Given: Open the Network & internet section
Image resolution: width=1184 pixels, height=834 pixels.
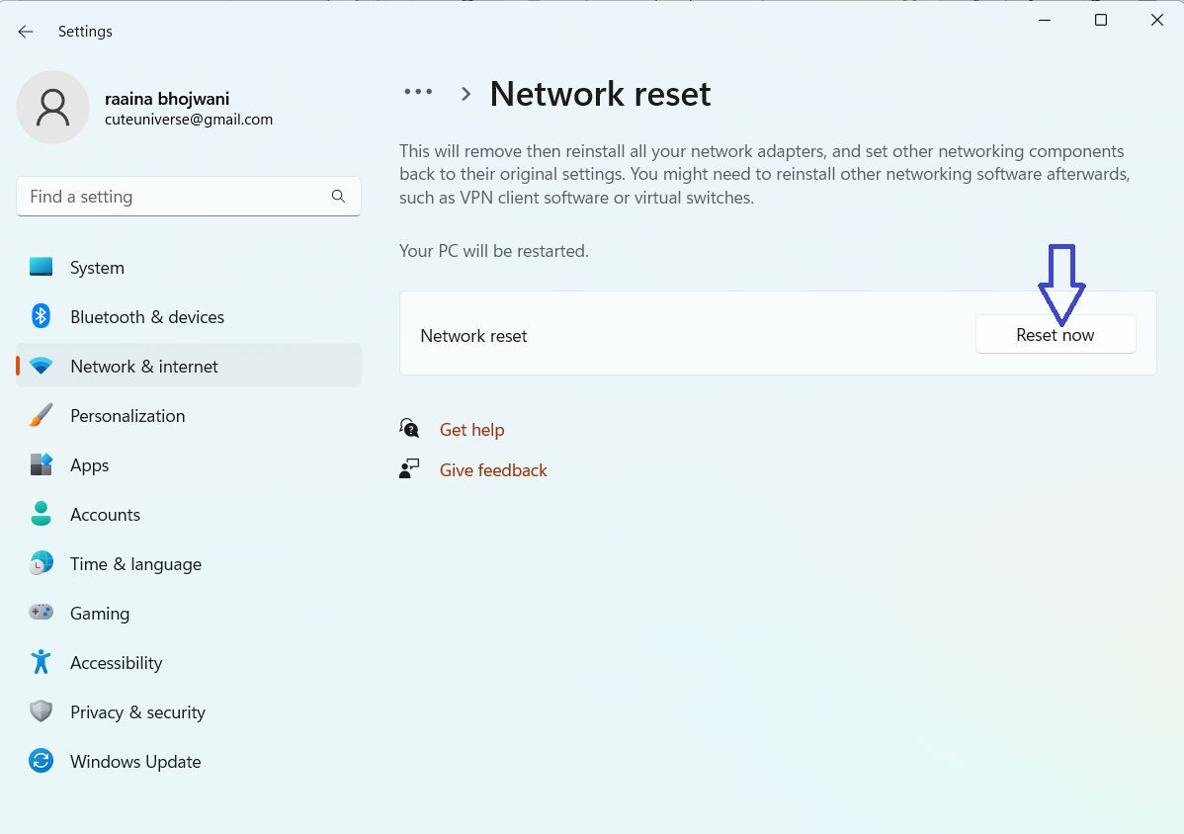Looking at the screenshot, I should point(144,367).
